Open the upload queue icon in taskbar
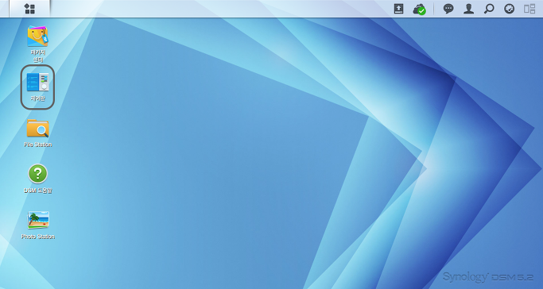 pyautogui.click(x=398, y=9)
